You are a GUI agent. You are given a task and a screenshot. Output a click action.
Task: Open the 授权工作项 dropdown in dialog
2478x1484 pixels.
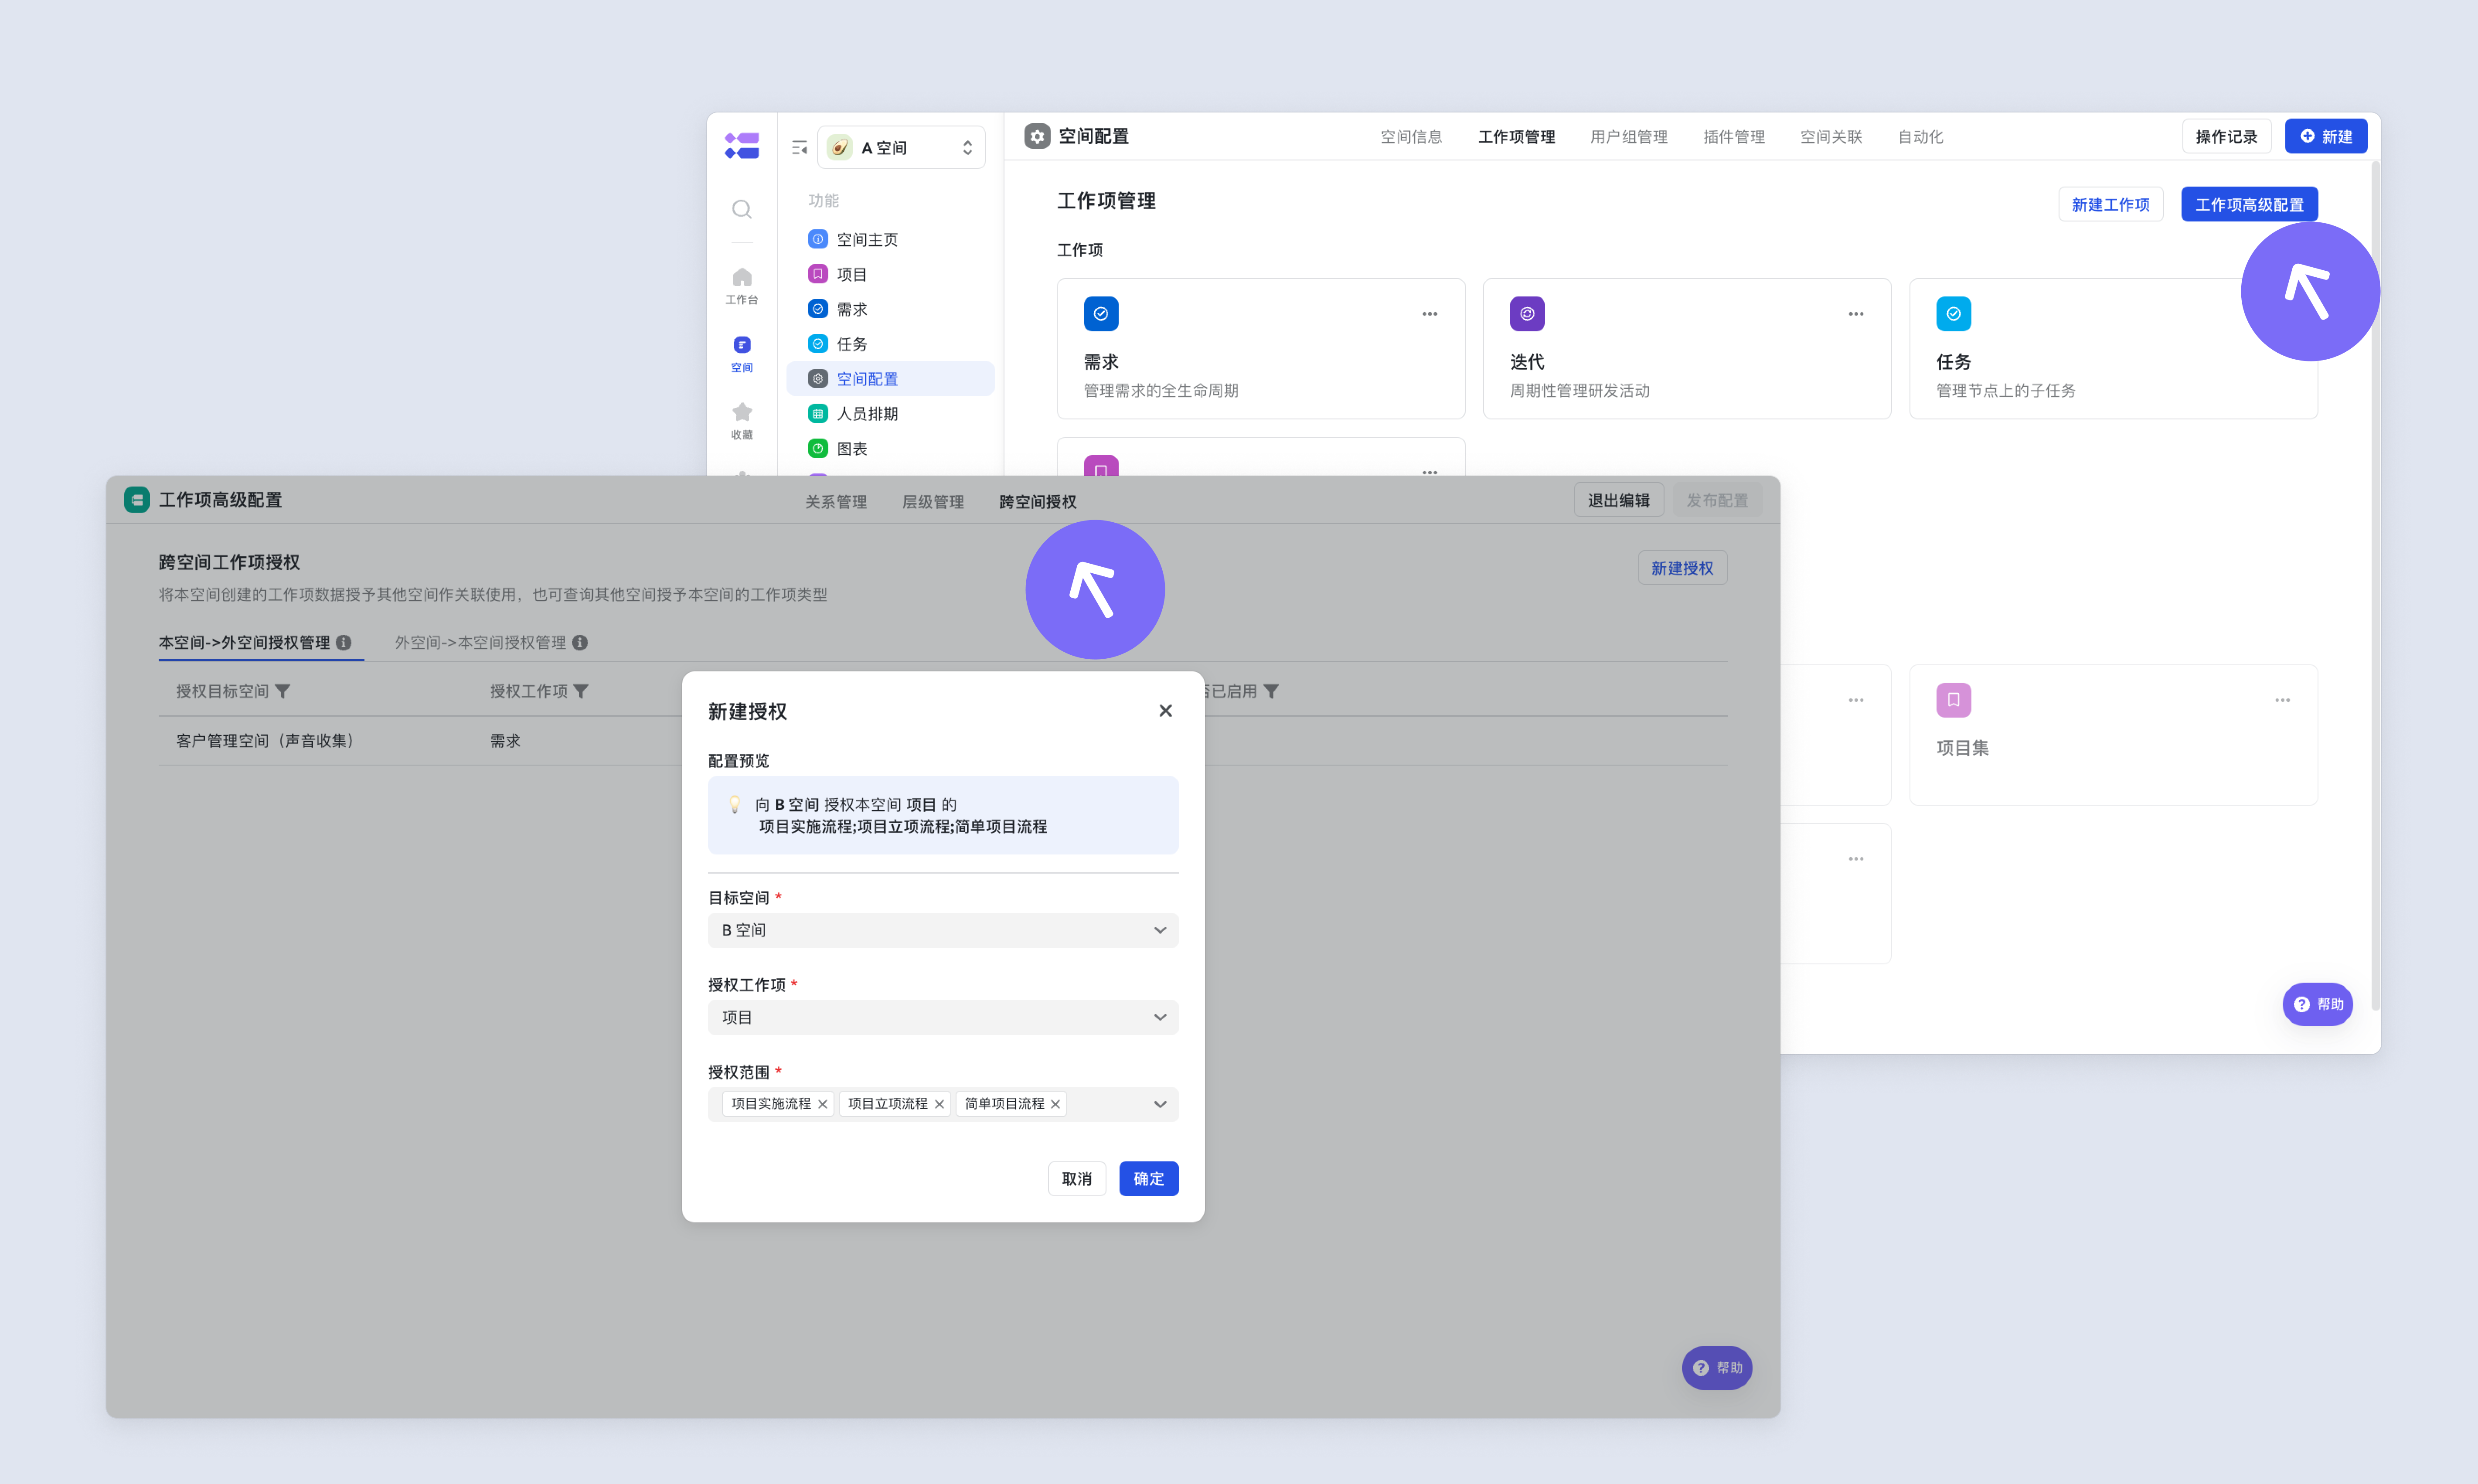click(942, 1017)
